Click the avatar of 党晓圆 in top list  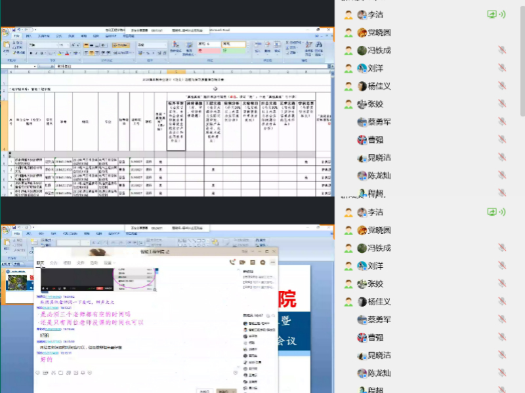tap(362, 32)
